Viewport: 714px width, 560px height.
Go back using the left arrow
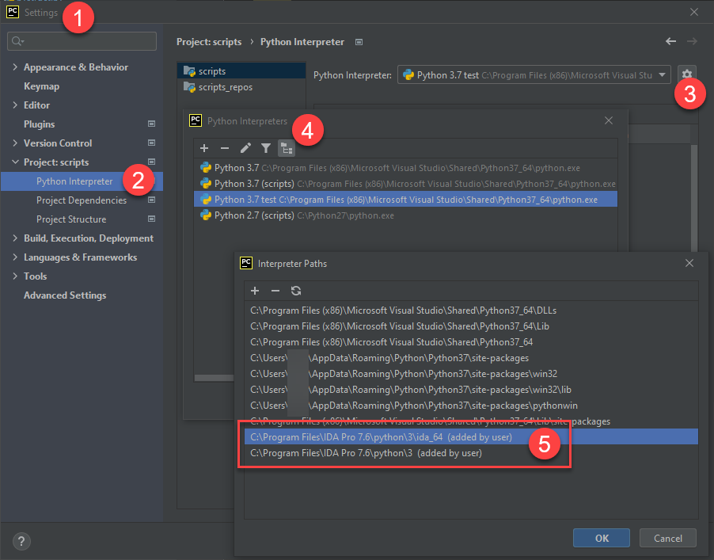point(670,41)
